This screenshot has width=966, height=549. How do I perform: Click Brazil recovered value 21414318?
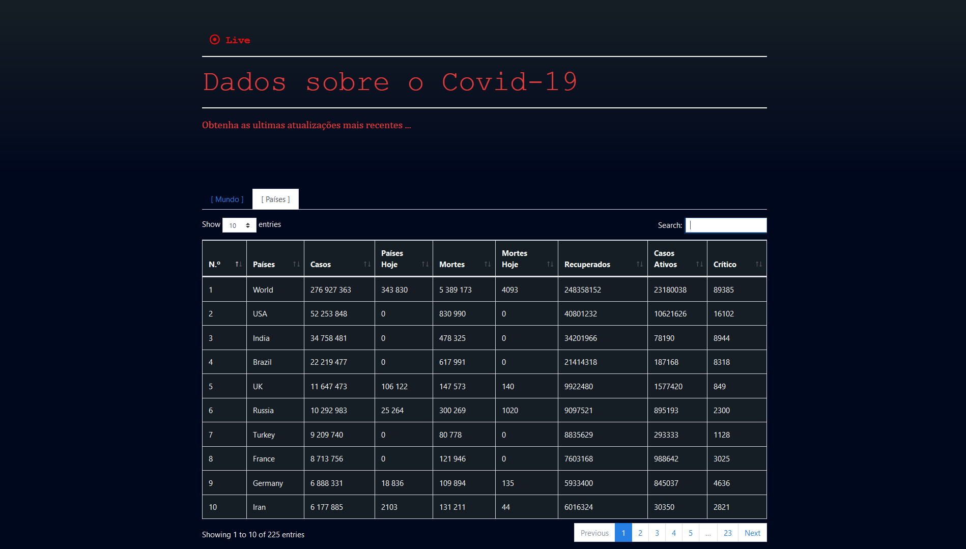(581, 362)
